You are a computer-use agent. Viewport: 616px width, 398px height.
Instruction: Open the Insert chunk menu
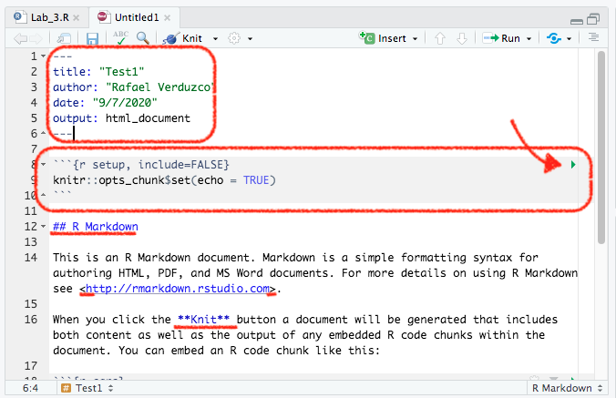click(390, 38)
